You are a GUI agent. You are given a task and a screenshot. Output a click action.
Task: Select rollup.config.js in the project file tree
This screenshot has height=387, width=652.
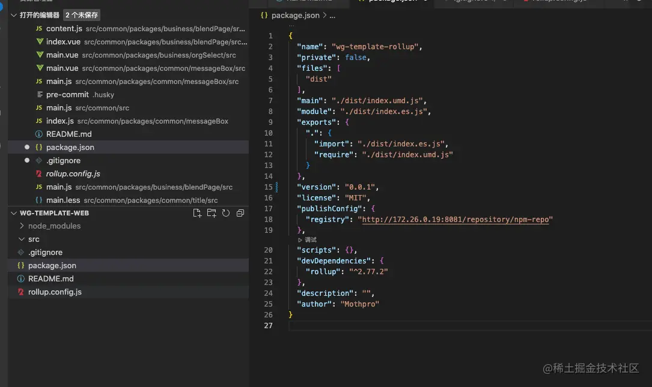pos(128,292)
